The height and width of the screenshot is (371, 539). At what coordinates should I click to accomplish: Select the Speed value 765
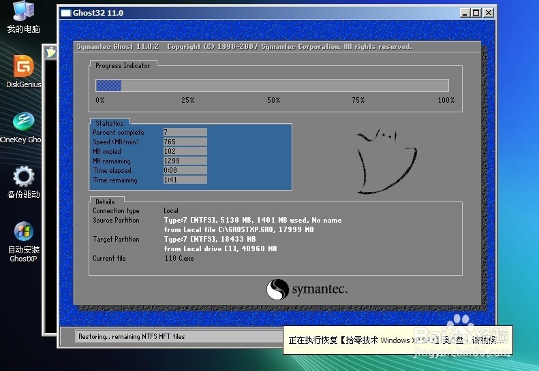(185, 142)
